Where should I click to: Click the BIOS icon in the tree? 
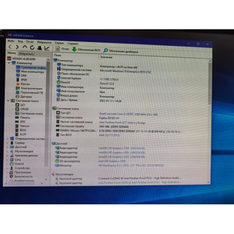pyautogui.click(x=17, y=130)
